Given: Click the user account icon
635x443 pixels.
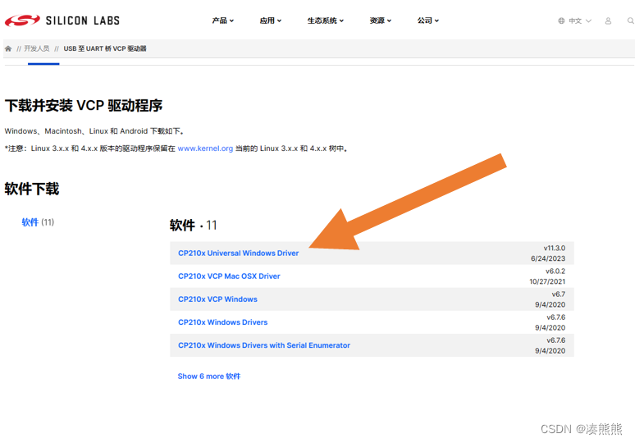Looking at the screenshot, I should tap(608, 21).
